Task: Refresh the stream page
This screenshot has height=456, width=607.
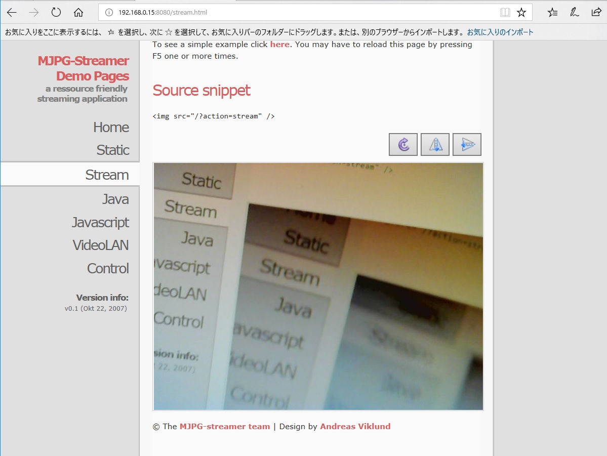Action: (x=56, y=12)
